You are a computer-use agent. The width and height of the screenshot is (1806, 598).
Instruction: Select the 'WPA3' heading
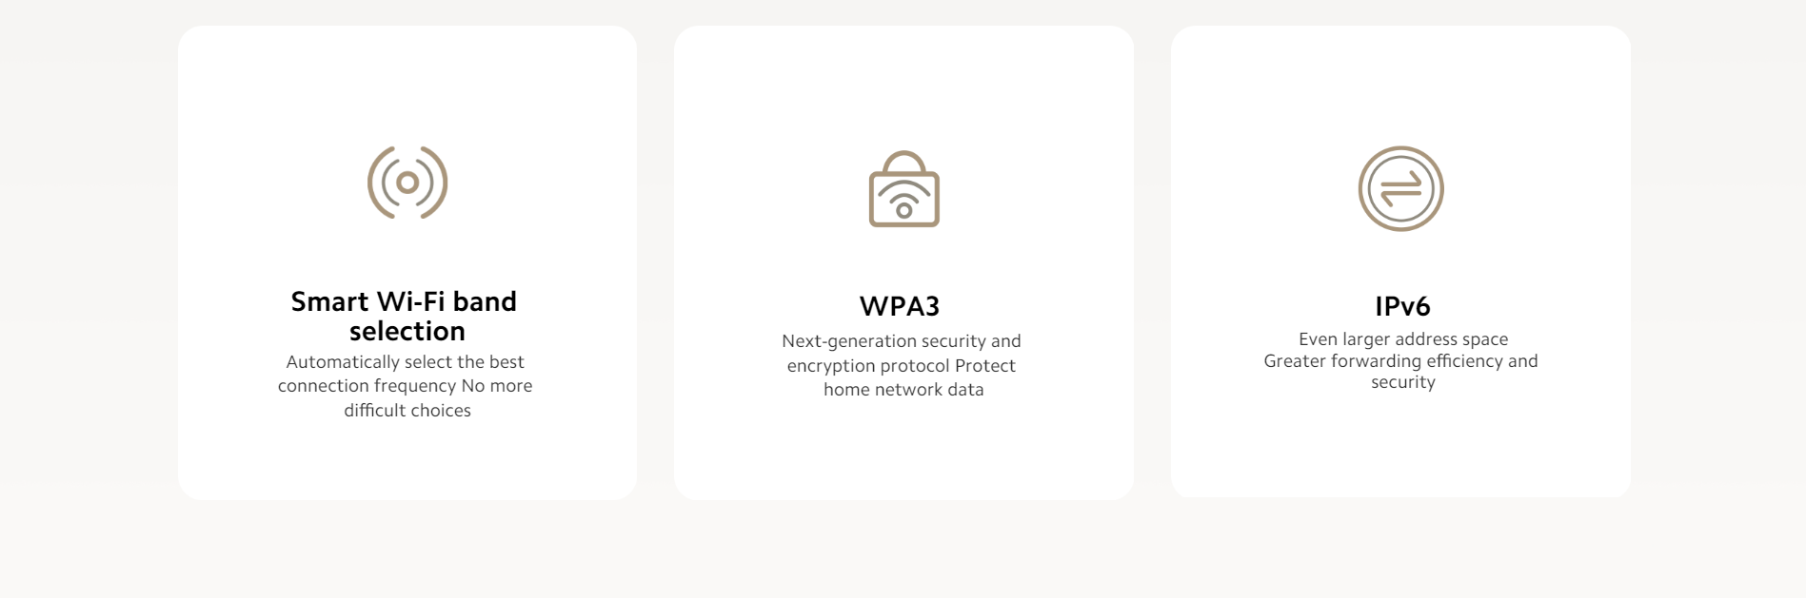(900, 306)
